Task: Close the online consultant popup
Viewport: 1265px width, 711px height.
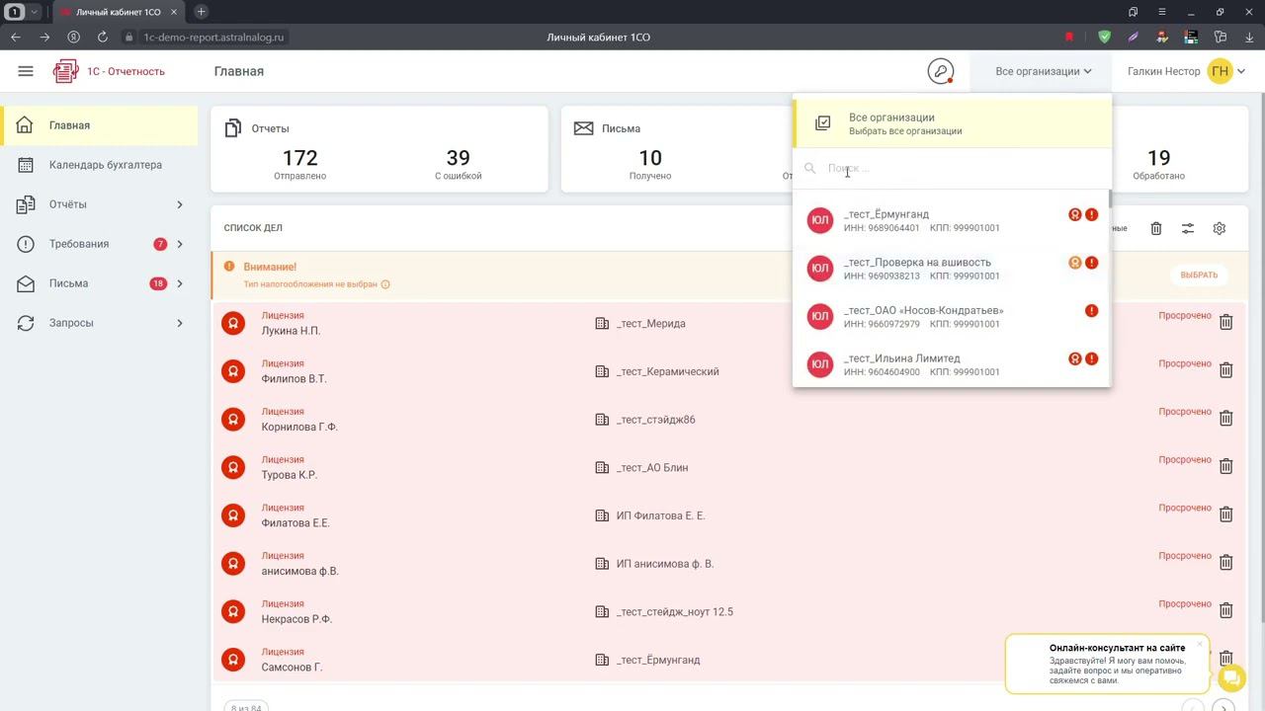Action: pos(1200,644)
